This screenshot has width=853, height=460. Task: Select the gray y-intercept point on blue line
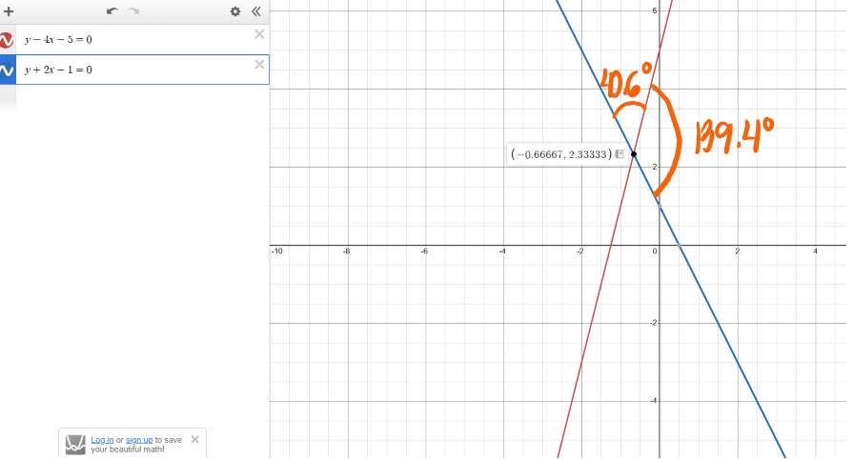[x=659, y=207]
